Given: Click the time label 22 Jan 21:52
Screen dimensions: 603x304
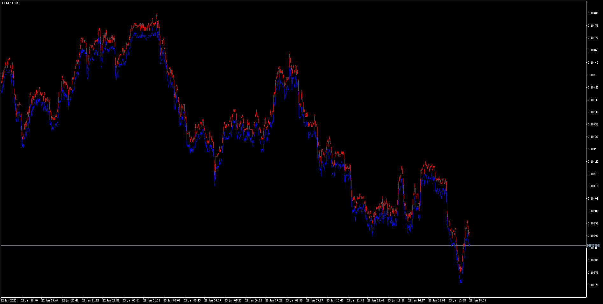Looking at the screenshot, I should point(90,300).
